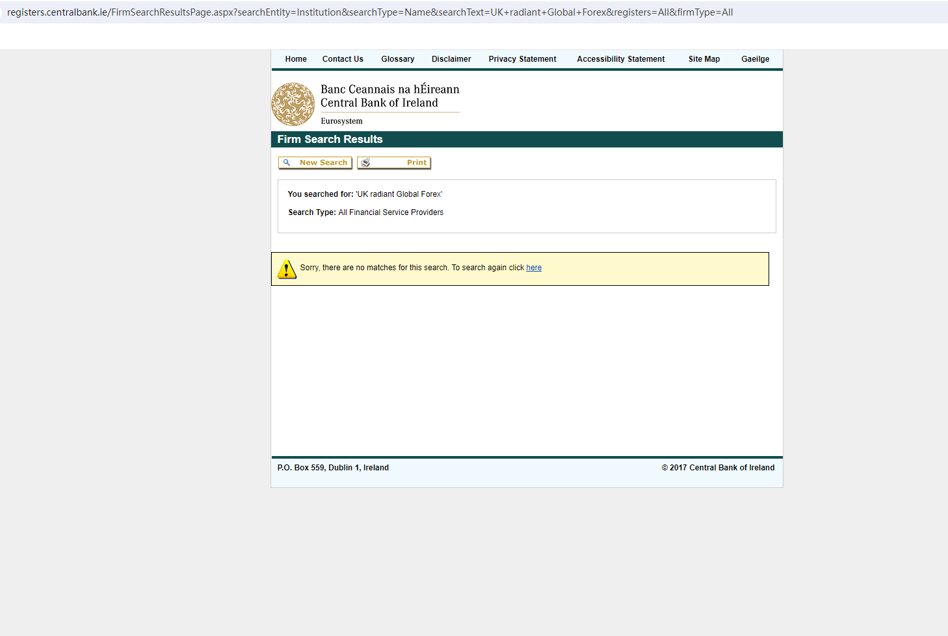Follow the 'here' link to search again
Screen dimensions: 948x636
(x=534, y=268)
